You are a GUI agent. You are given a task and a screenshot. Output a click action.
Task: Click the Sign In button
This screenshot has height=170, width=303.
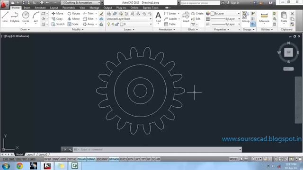(233, 3)
